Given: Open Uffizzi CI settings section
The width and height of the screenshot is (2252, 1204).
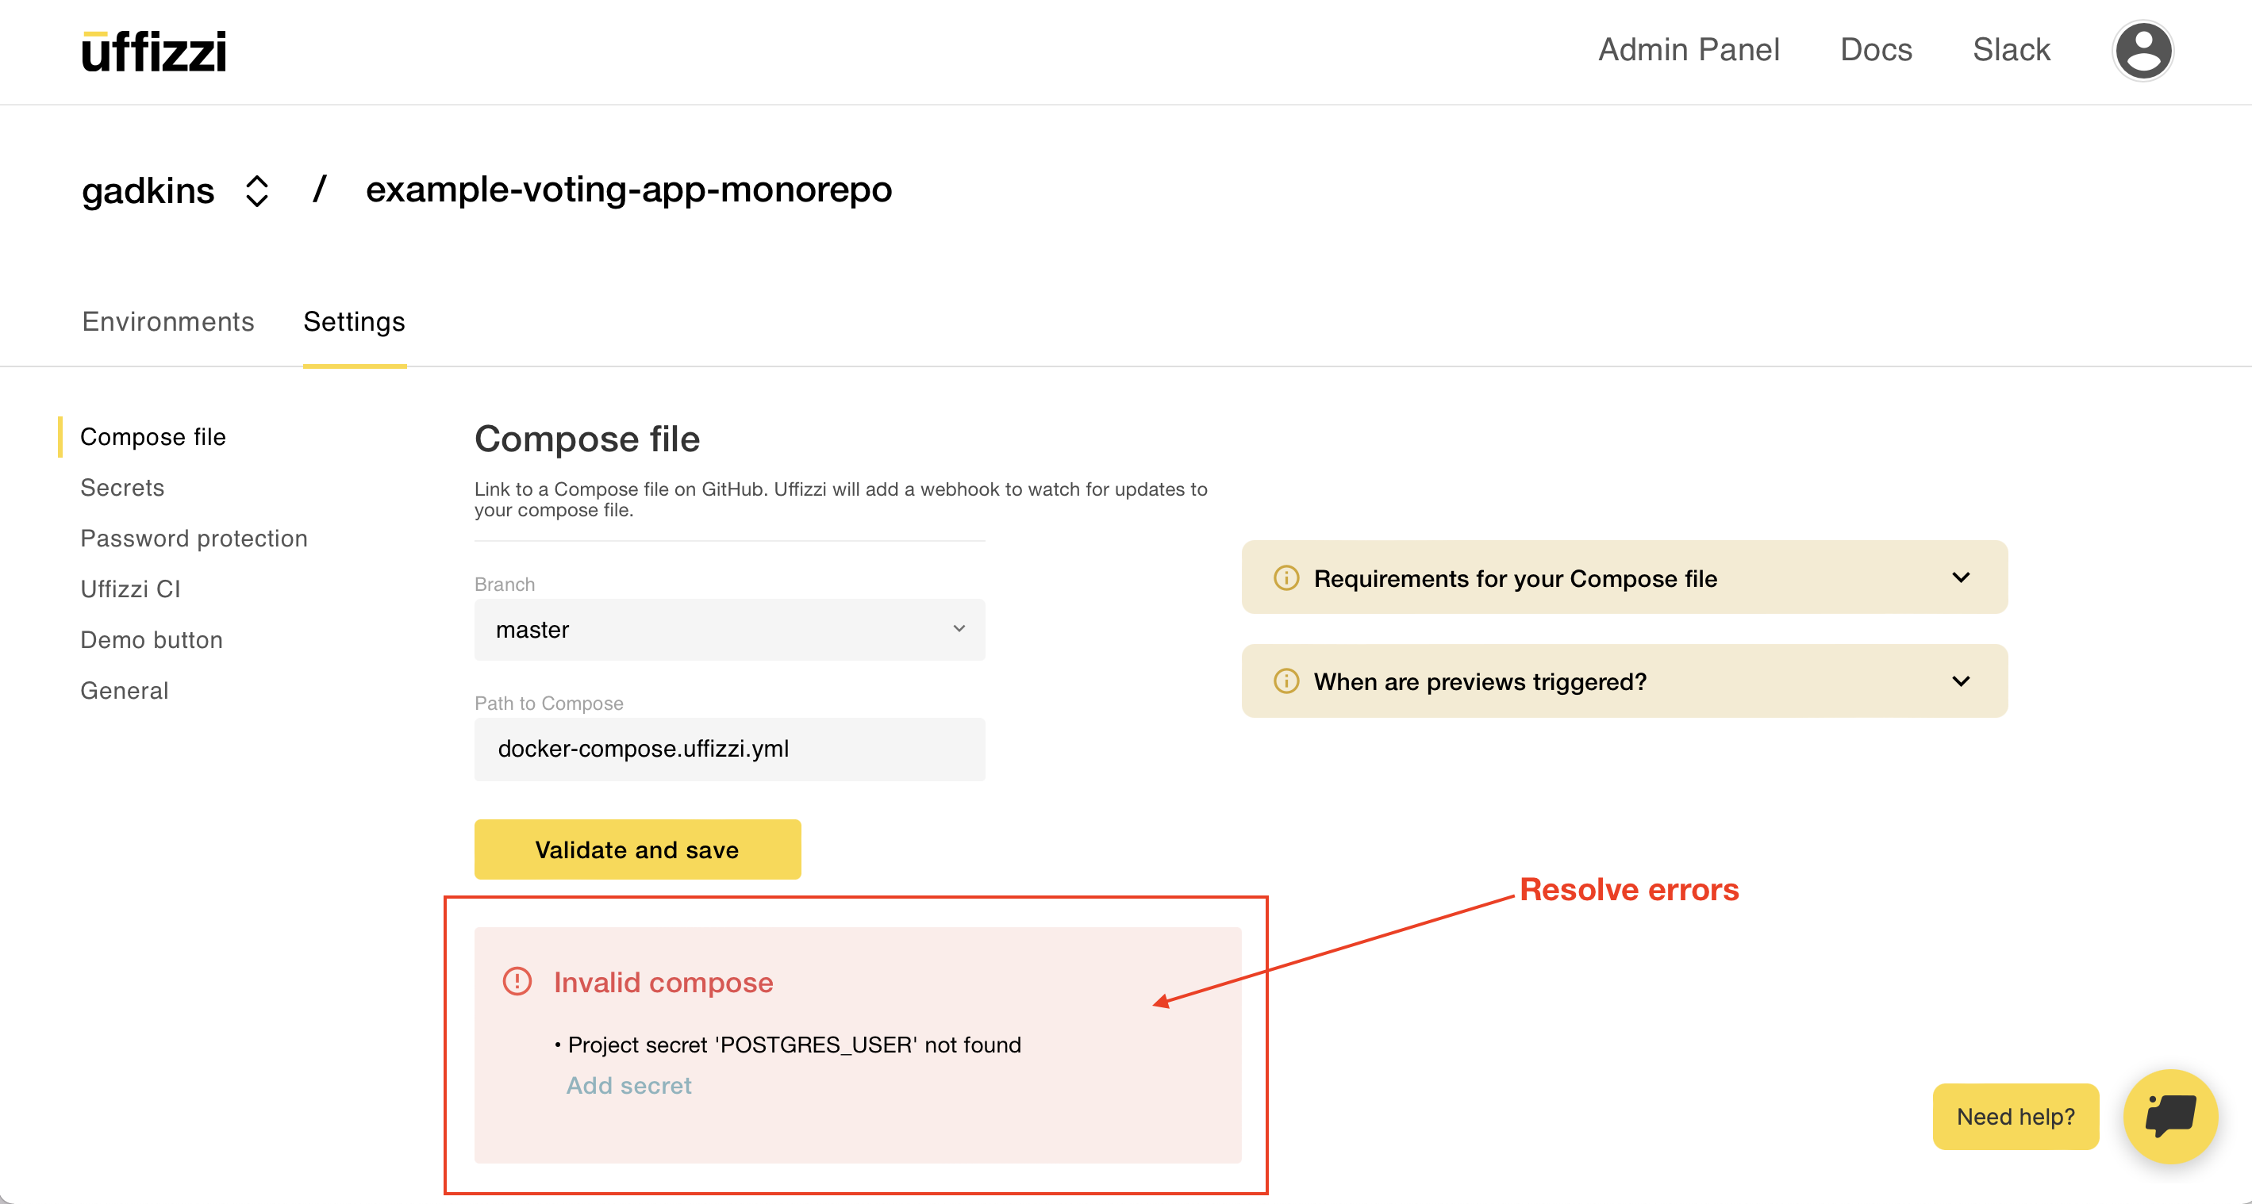Looking at the screenshot, I should pyautogui.click(x=130, y=589).
